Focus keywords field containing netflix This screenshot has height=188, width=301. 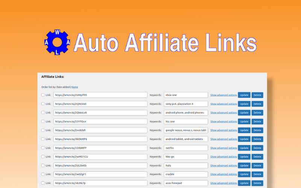(x=186, y=148)
